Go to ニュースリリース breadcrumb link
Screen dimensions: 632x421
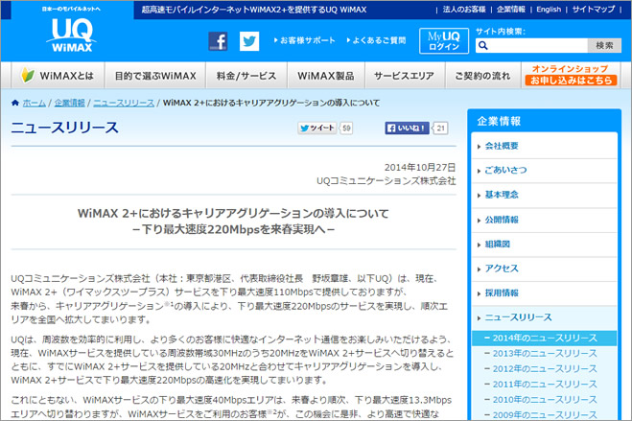(124, 103)
